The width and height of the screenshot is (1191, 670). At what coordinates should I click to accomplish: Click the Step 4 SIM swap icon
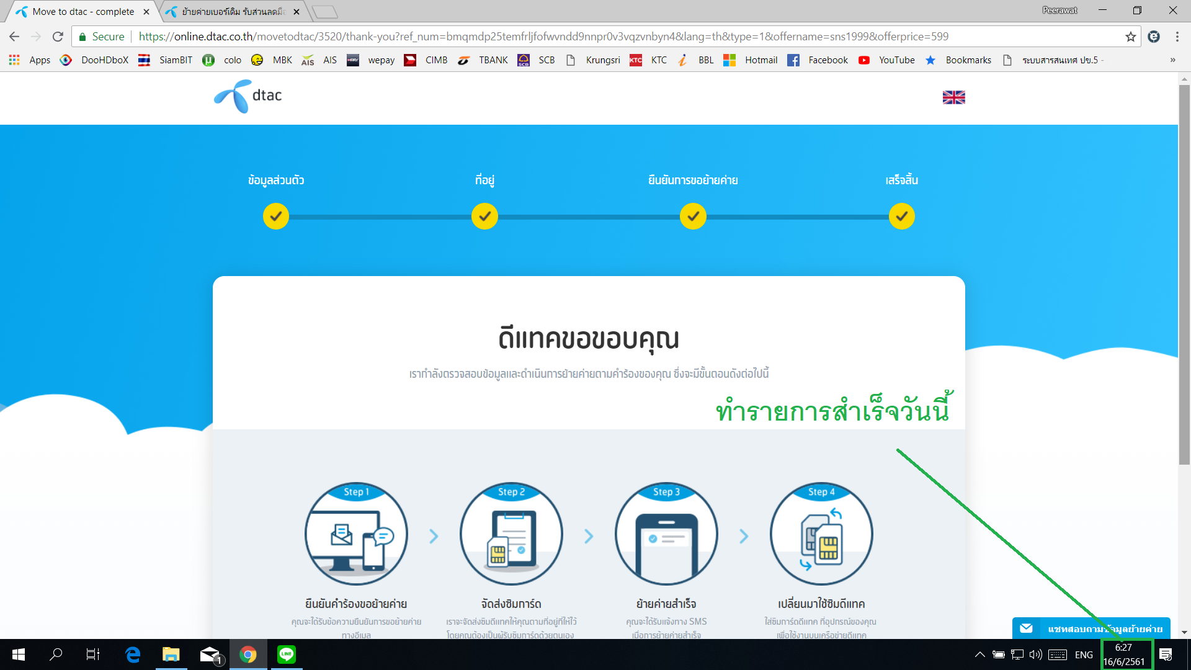pyautogui.click(x=821, y=534)
